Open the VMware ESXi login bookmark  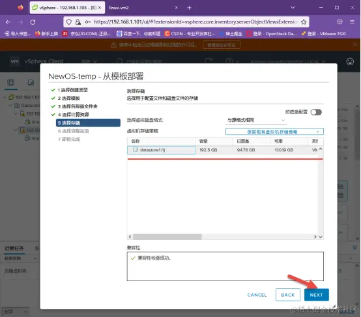(324, 34)
